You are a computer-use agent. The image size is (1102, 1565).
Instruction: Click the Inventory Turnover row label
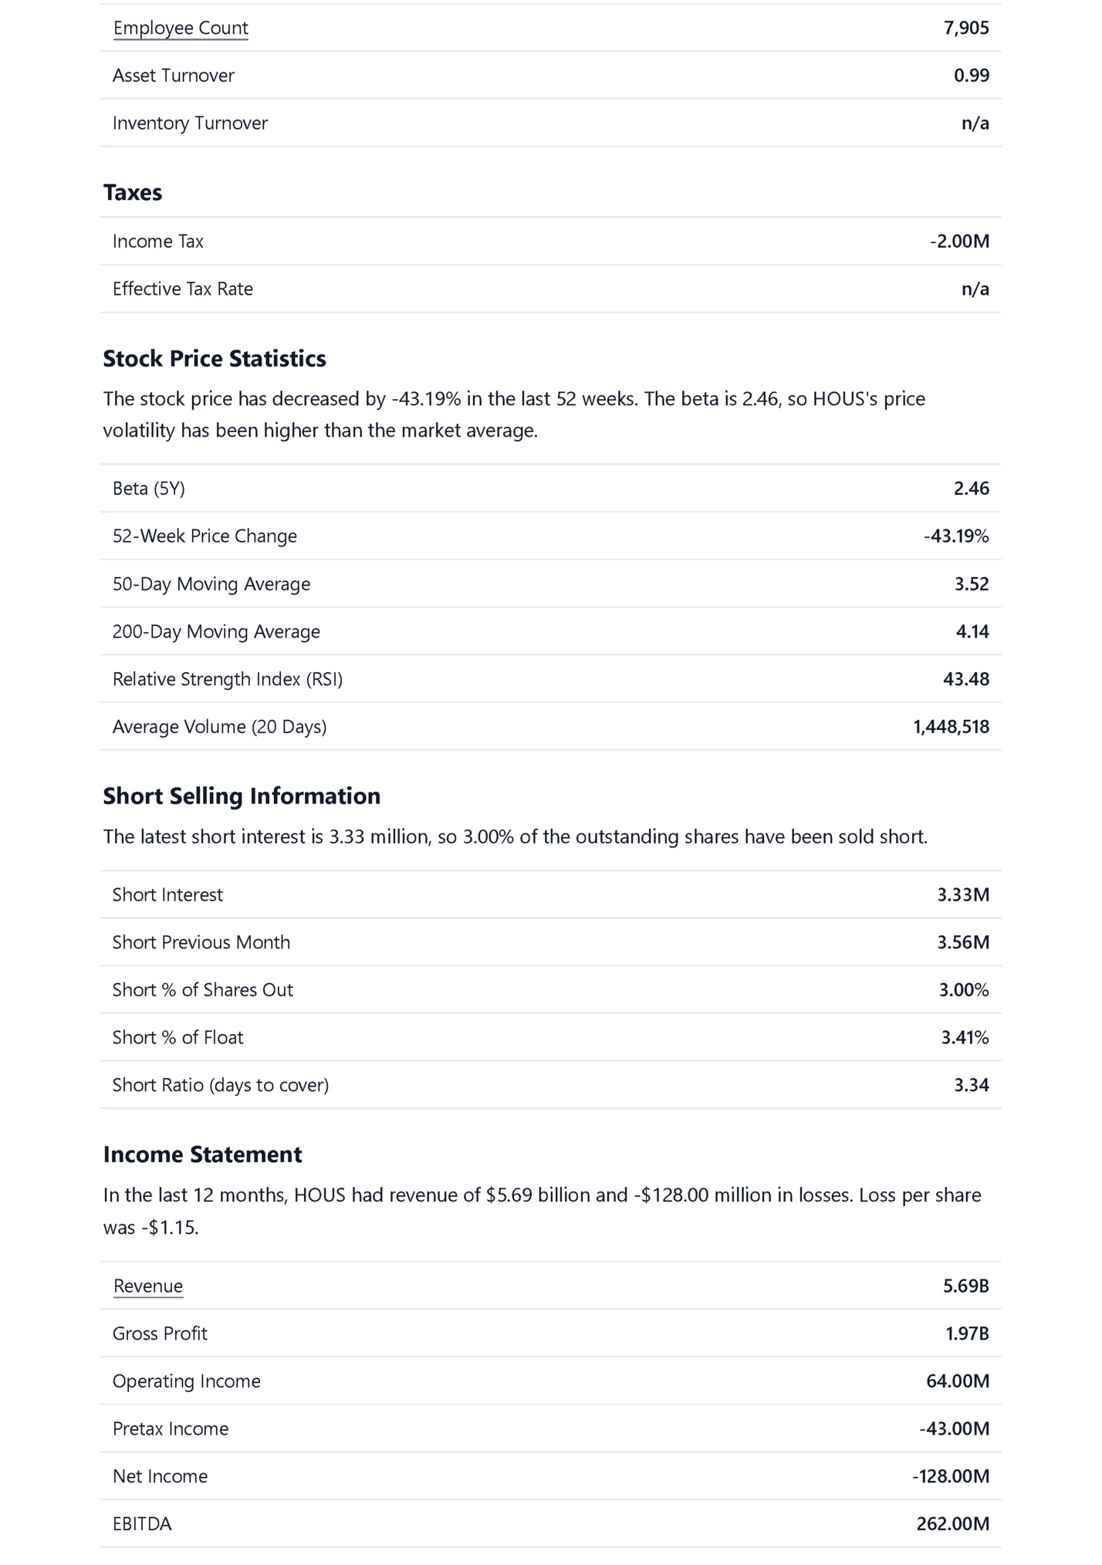pyautogui.click(x=190, y=123)
